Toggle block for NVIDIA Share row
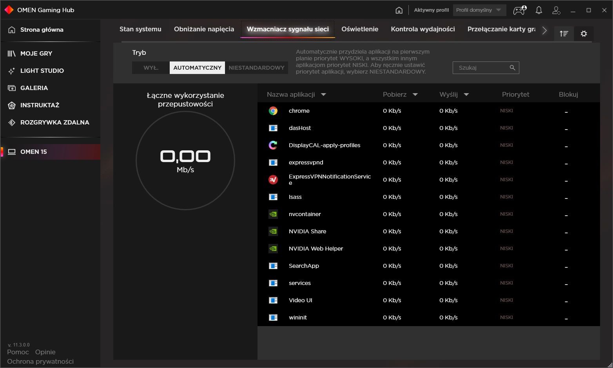Screen dimensions: 613x368 coord(566,233)
